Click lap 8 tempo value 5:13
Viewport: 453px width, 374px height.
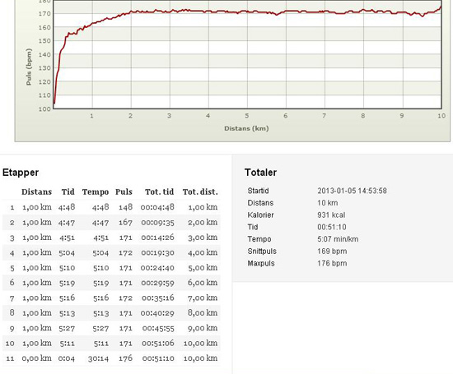[x=100, y=313]
